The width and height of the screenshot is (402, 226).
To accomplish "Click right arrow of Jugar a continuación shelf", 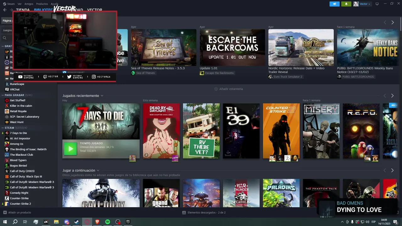I will click(x=392, y=170).
